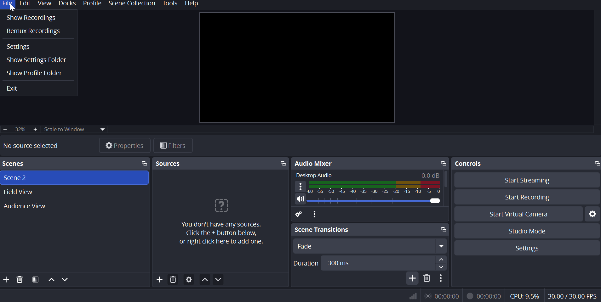Add a new source with plus icon
Viewport: 601px width, 302px height.
(160, 280)
